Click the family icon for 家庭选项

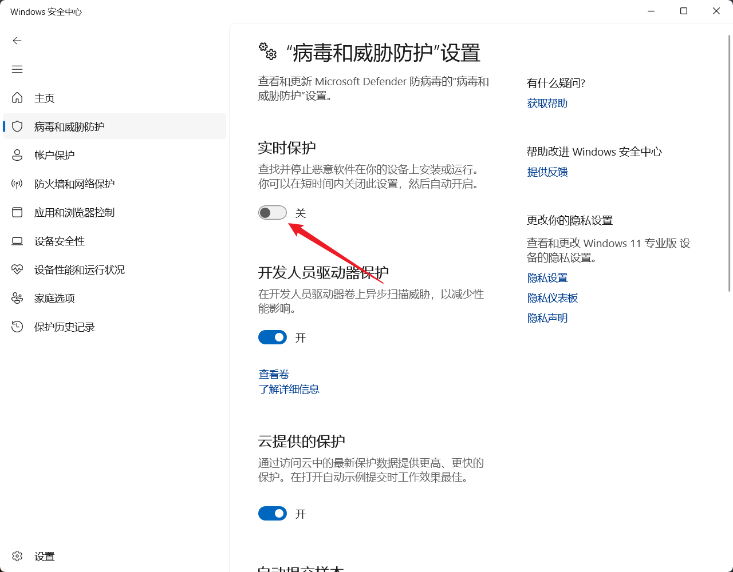[x=17, y=298]
